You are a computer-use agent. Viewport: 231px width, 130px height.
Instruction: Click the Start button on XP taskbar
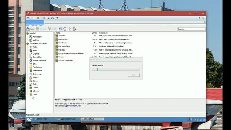click(x=29, y=120)
